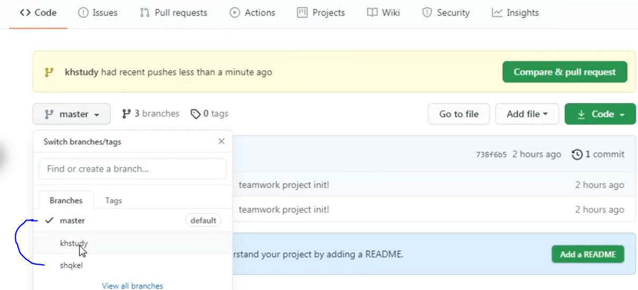View the 1 commit history
This screenshot has height=290, width=638.
pyautogui.click(x=598, y=154)
